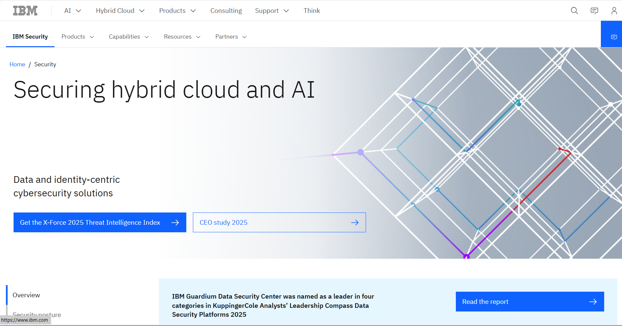The image size is (622, 326).
Task: Expand the Resources chevron
Action: tap(198, 37)
